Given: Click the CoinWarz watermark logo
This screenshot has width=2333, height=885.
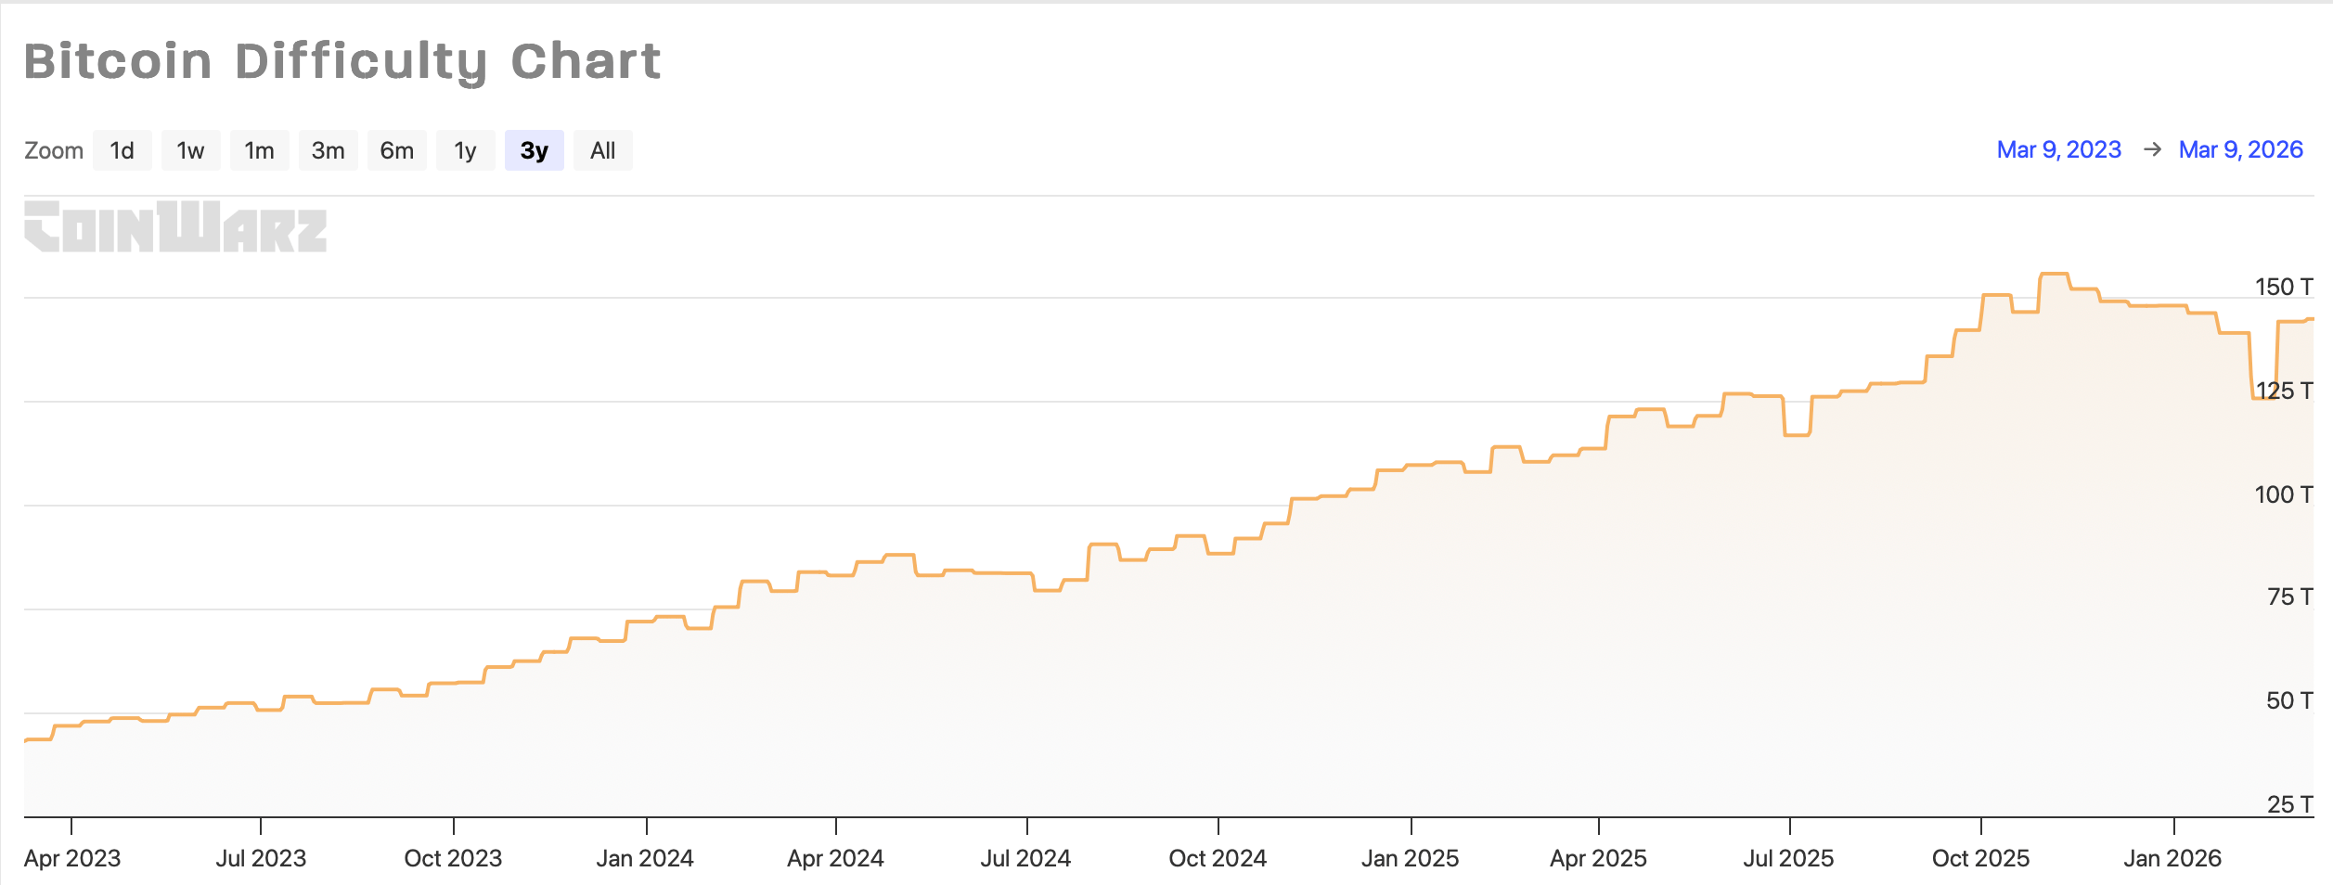Looking at the screenshot, I should (x=175, y=226).
